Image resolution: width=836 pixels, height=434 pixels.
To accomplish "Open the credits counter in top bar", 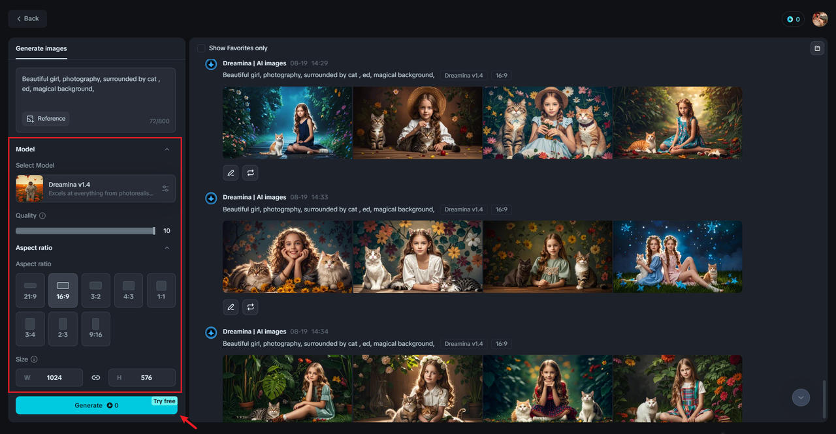I will coord(793,19).
